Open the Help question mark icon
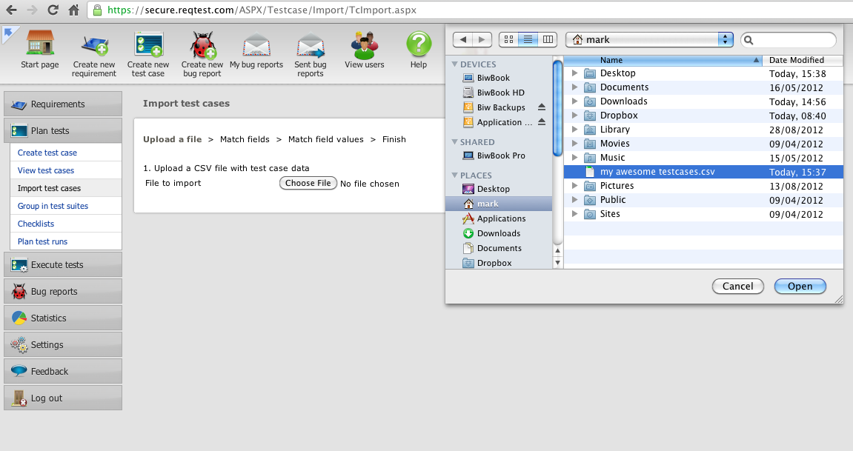 coord(419,44)
